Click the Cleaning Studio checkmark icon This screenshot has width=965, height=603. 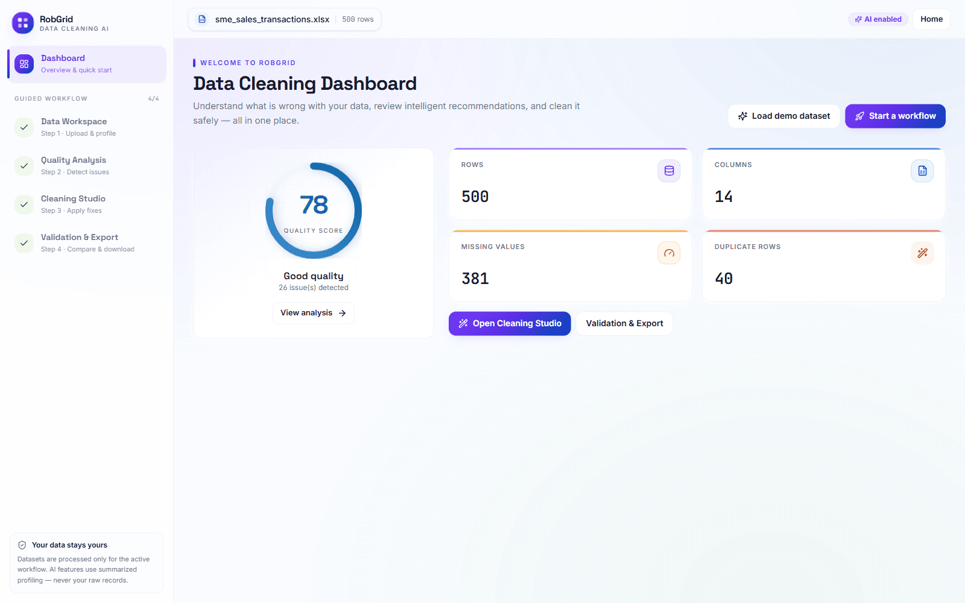pos(24,204)
